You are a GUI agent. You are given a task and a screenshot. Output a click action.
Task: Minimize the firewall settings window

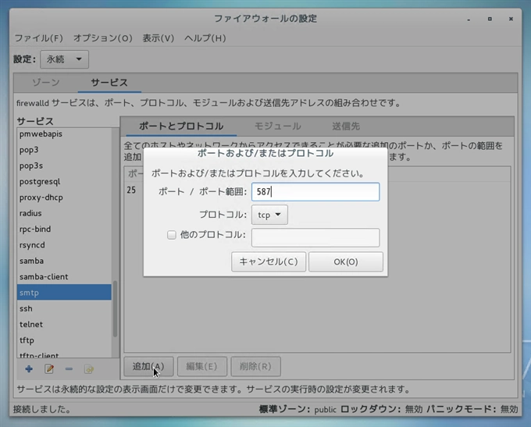click(x=469, y=20)
